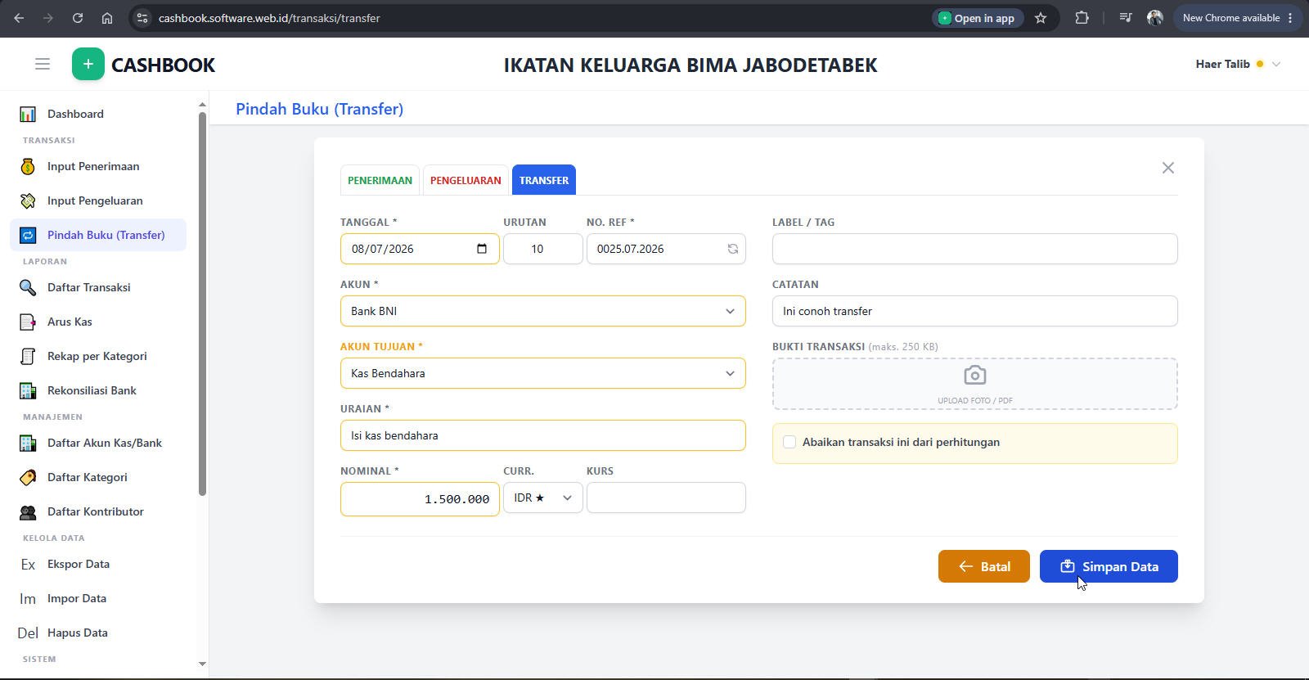Regenerate the No. Ref number with refresh icon
Viewport: 1309px width, 680px height.
[x=733, y=249]
